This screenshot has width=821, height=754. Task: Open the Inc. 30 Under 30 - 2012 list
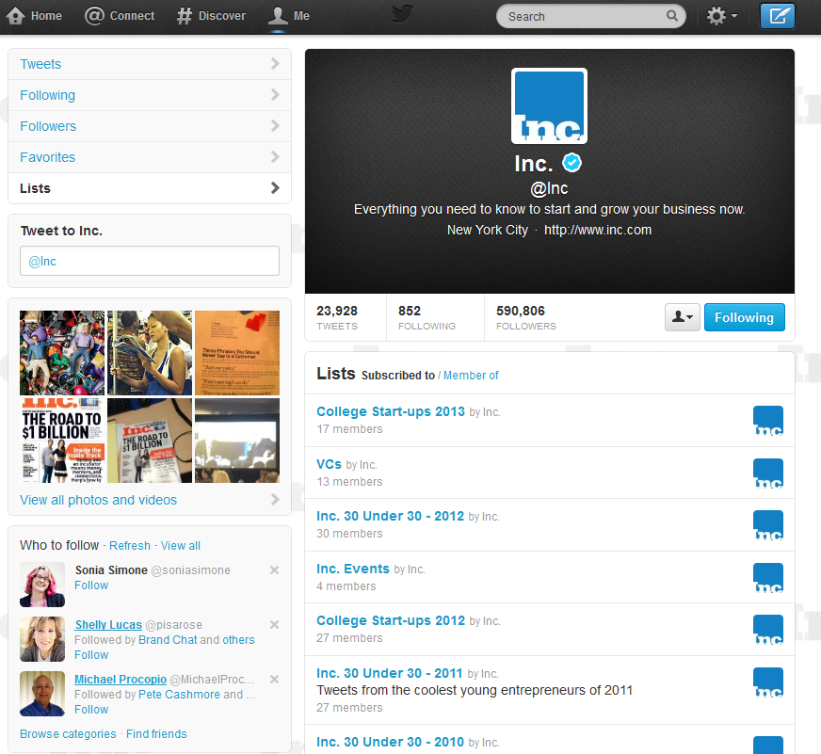390,516
